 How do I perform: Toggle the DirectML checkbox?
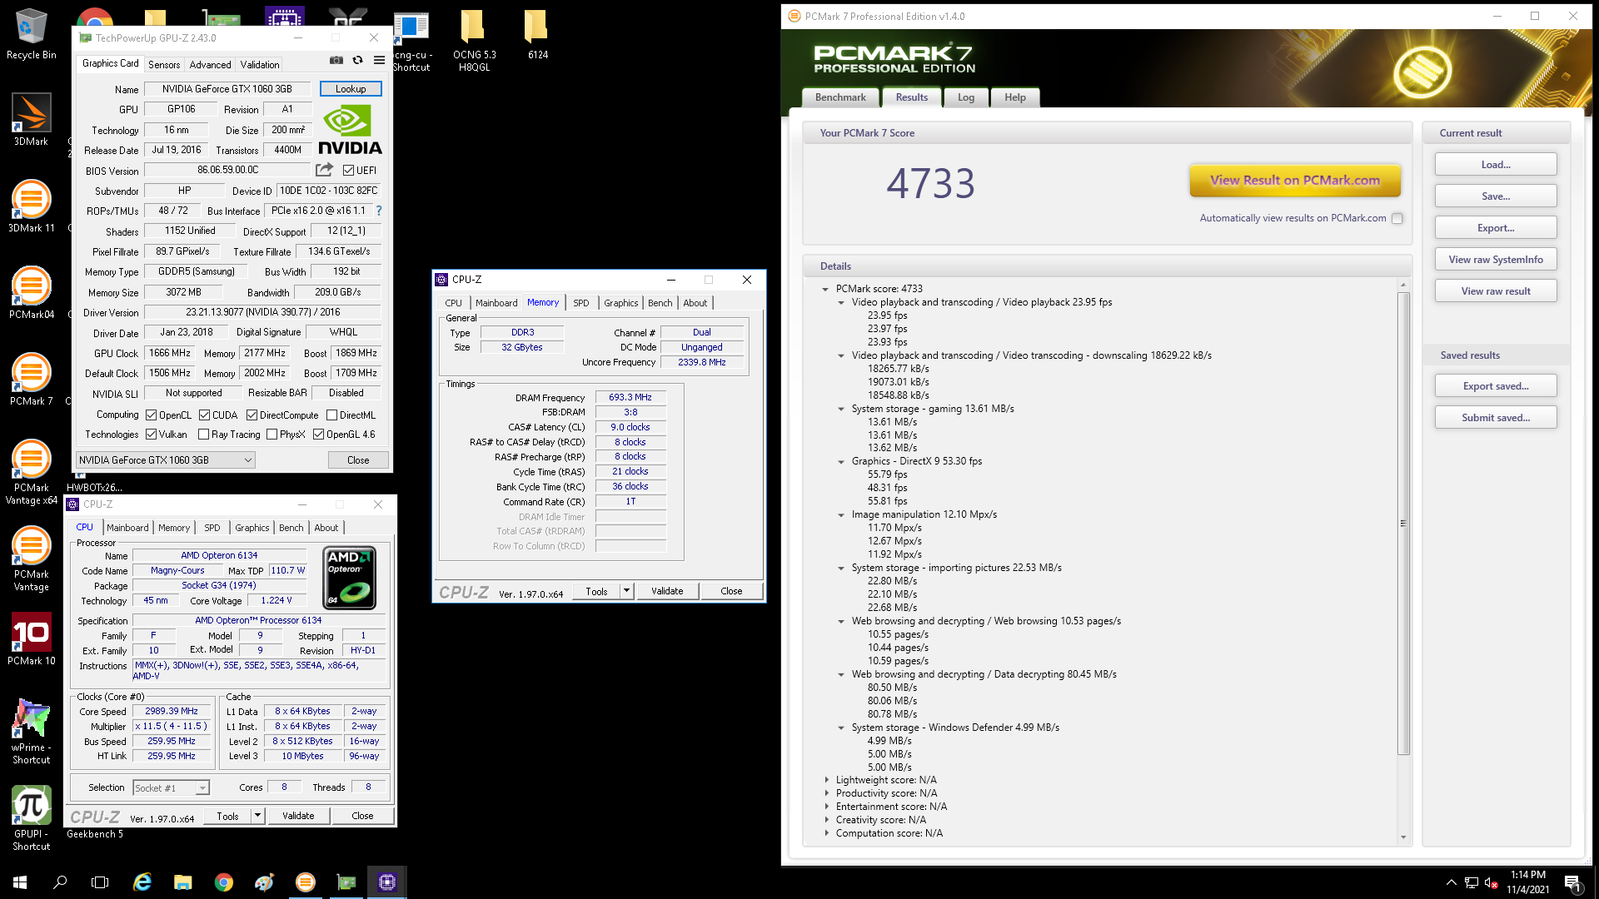332,415
